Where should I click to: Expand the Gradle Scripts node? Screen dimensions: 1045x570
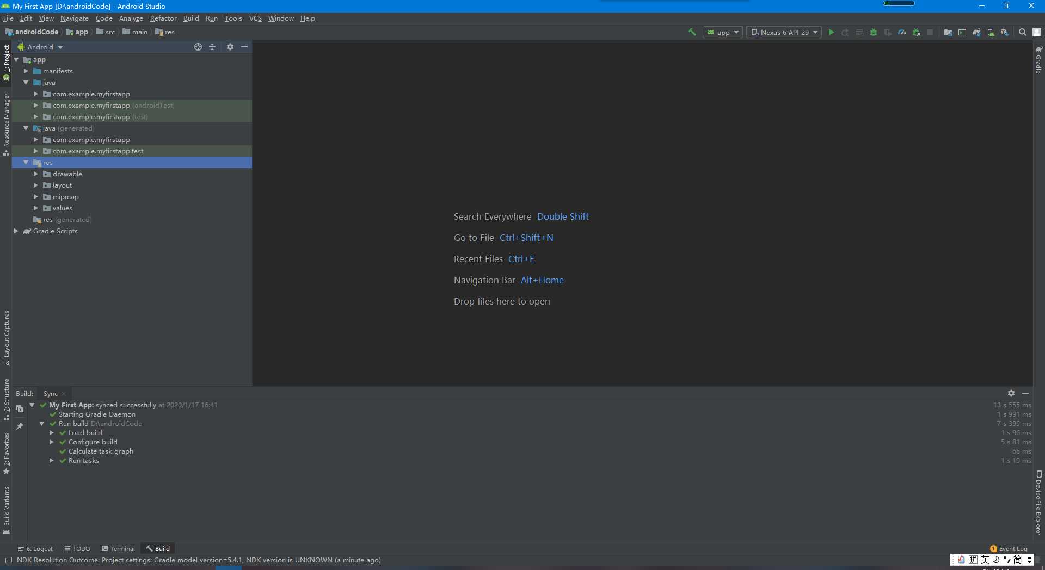pos(16,231)
